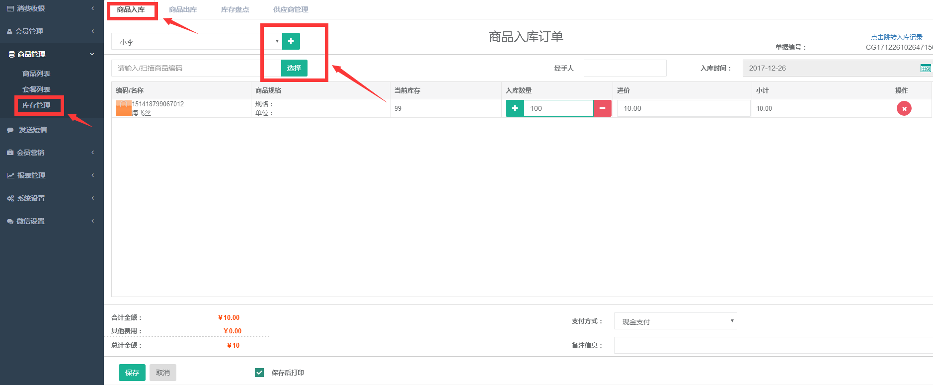Viewport: 933px width, 385px height.
Task: Click the 微信设置 chat icon
Action: point(10,221)
